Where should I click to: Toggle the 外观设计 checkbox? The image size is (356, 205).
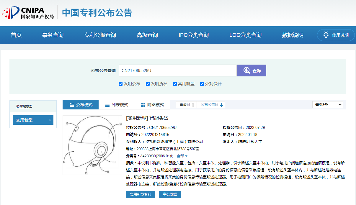[202, 84]
